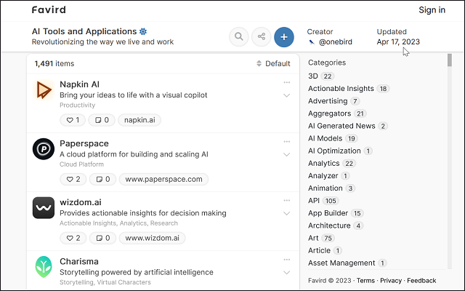Toggle the heart like on Paperspace

(x=73, y=179)
